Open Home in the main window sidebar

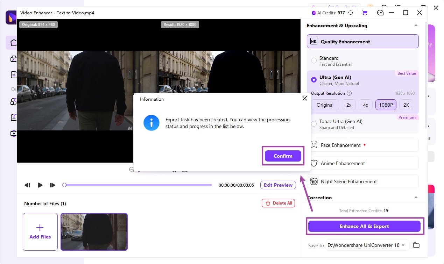tap(13, 43)
